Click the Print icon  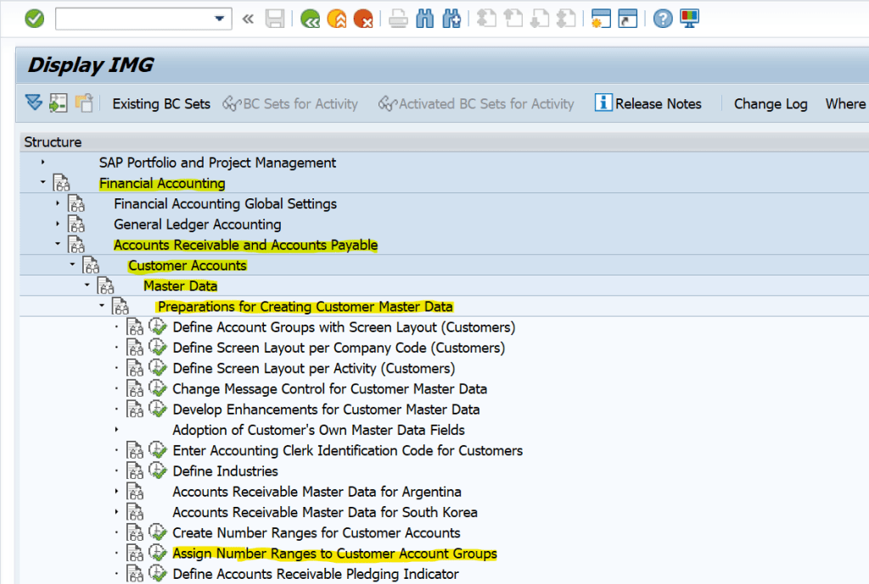pyautogui.click(x=398, y=18)
